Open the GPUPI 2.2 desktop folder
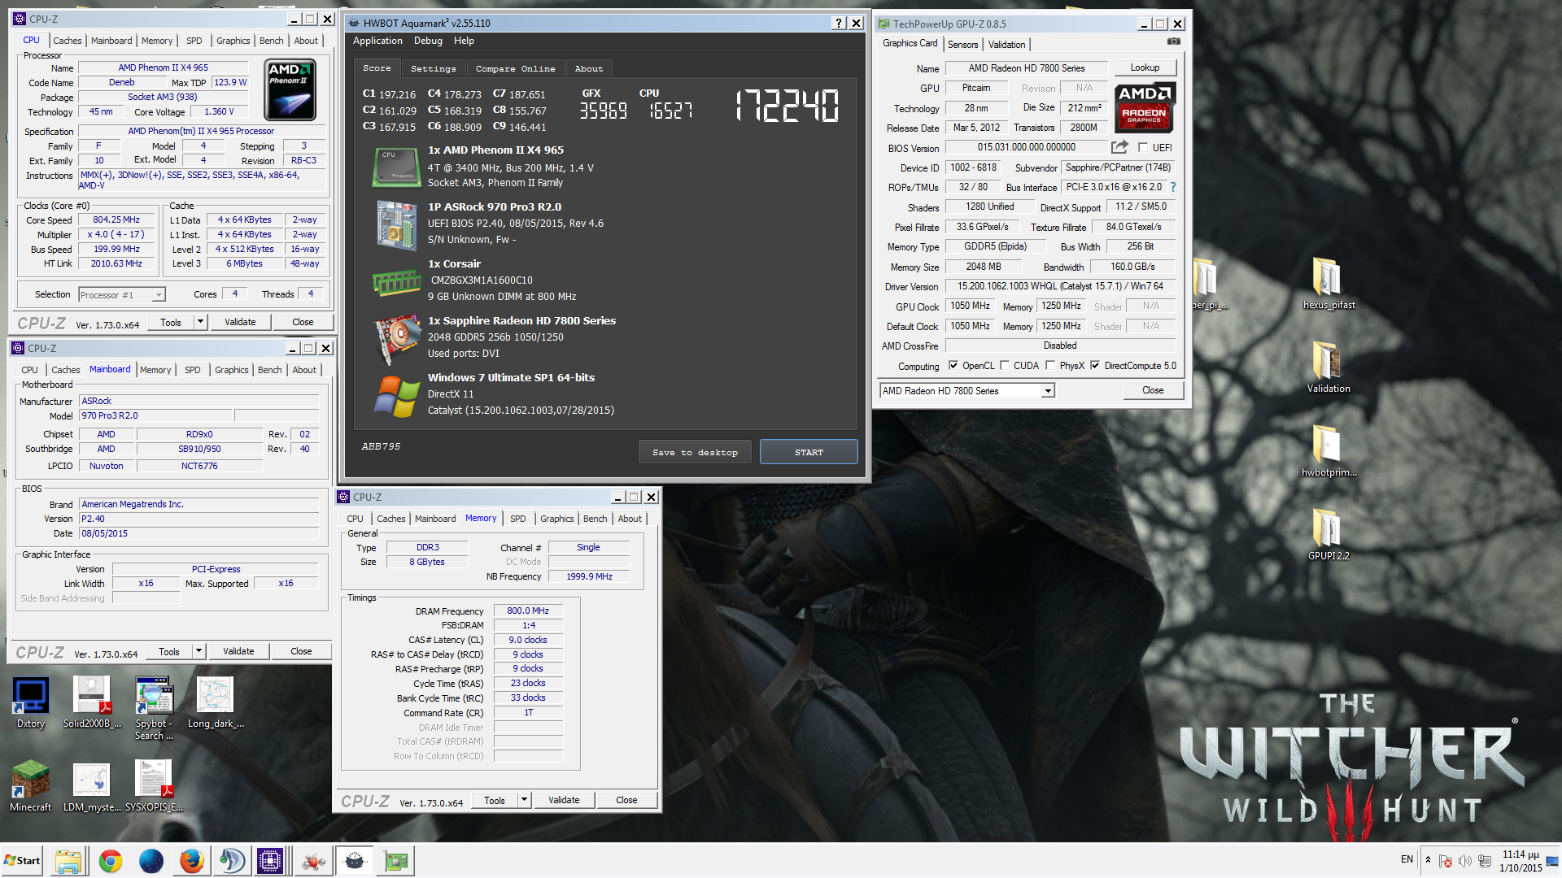Viewport: 1562px width, 878px height. pyautogui.click(x=1329, y=534)
